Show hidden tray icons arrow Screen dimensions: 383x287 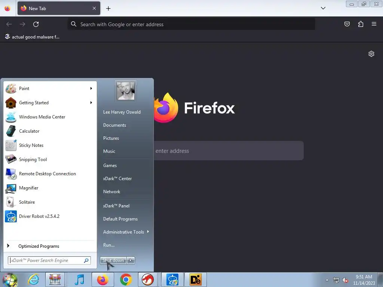click(x=327, y=280)
